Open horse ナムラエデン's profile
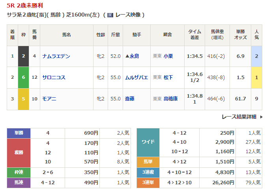Screen dimensions: 269x191 click(x=56, y=56)
